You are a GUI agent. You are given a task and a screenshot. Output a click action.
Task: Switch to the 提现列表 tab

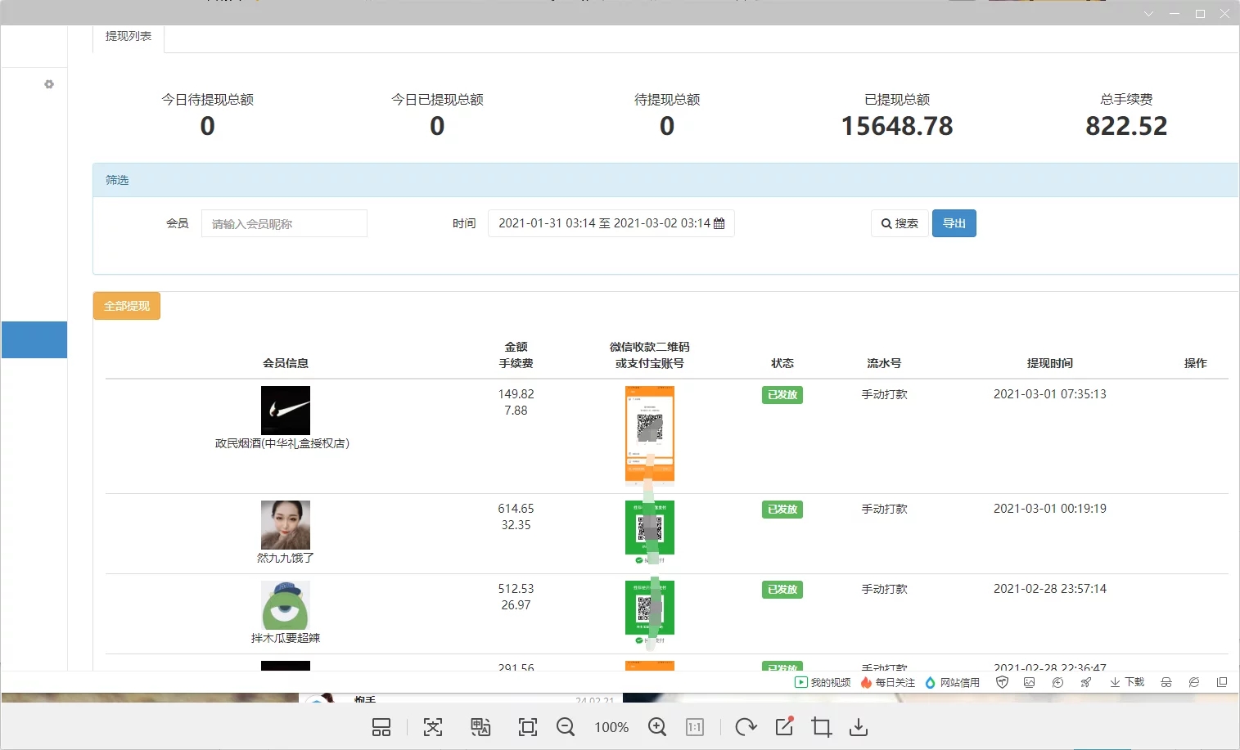click(x=129, y=37)
